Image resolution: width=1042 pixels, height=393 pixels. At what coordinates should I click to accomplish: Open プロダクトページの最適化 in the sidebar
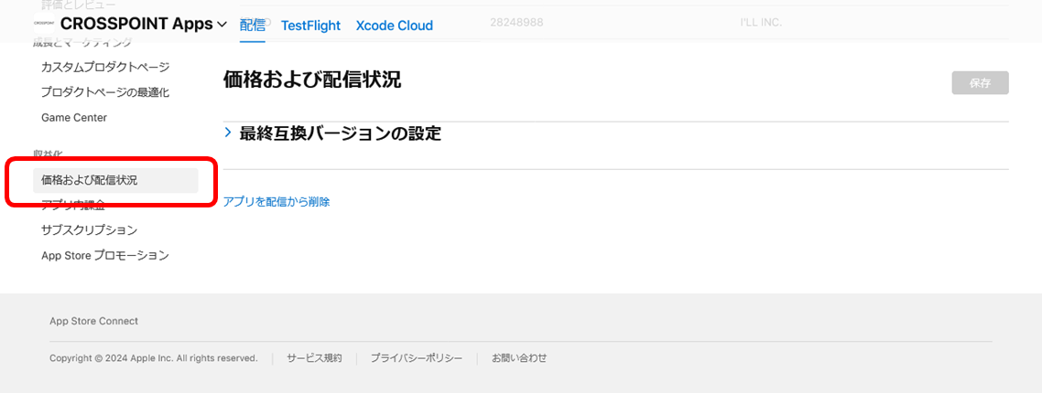click(105, 92)
